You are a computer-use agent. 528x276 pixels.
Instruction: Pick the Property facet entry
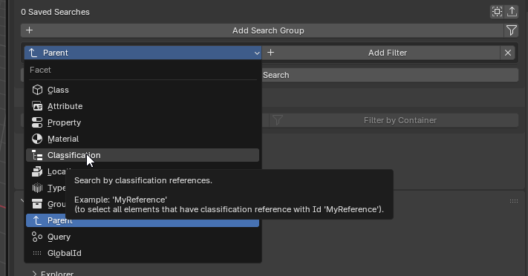click(x=143, y=122)
